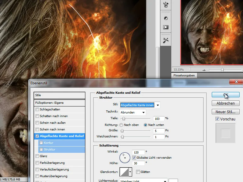This screenshot has height=182, width=243.
Task: Click the mask panel icon
Action: click(x=166, y=27)
